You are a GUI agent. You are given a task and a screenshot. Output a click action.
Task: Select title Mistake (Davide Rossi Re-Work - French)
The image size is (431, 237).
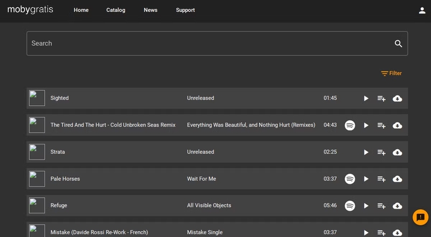[x=99, y=232]
